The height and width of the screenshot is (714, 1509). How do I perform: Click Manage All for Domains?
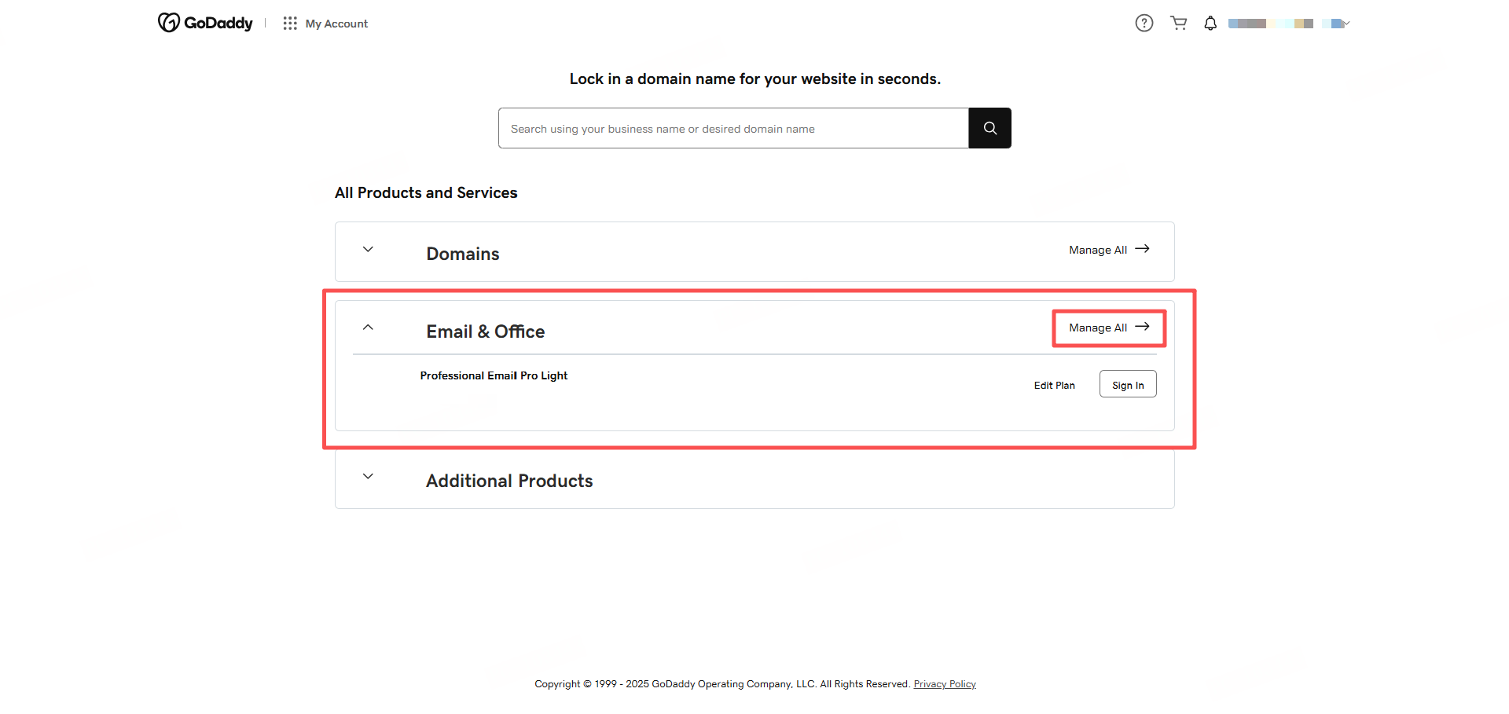(1098, 250)
